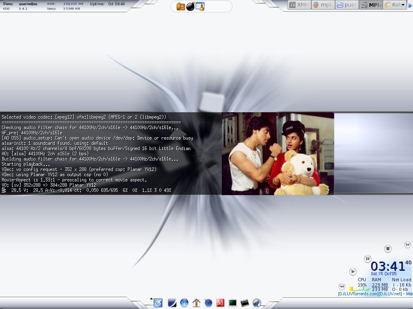Open the Home folder house icon
The height and width of the screenshot is (309, 413).
point(196,303)
